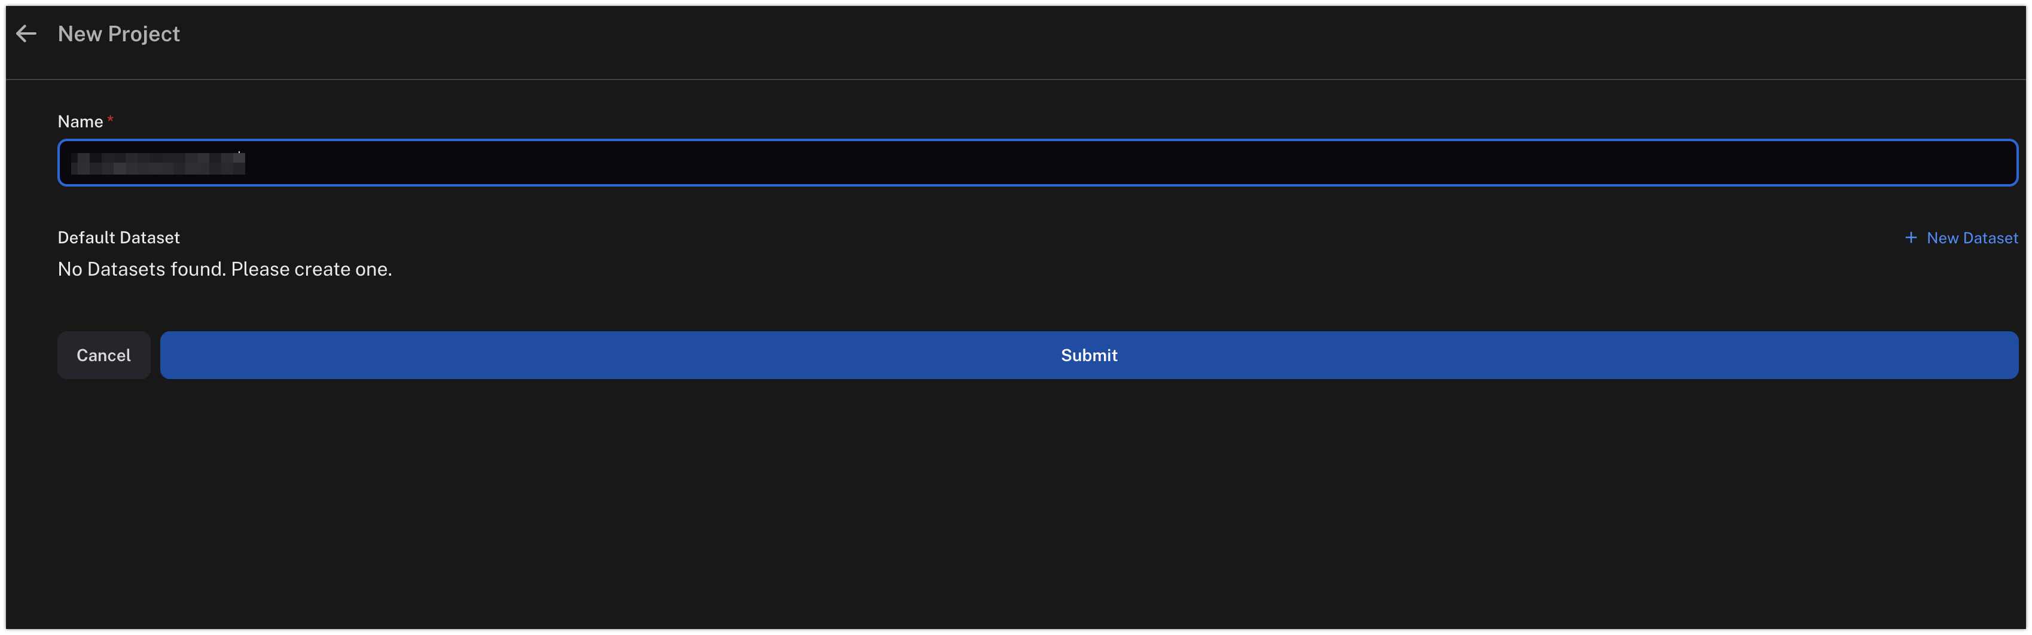Click the 'New Dataset' text to add a dataset
This screenshot has height=635, width=2032.
click(1972, 237)
